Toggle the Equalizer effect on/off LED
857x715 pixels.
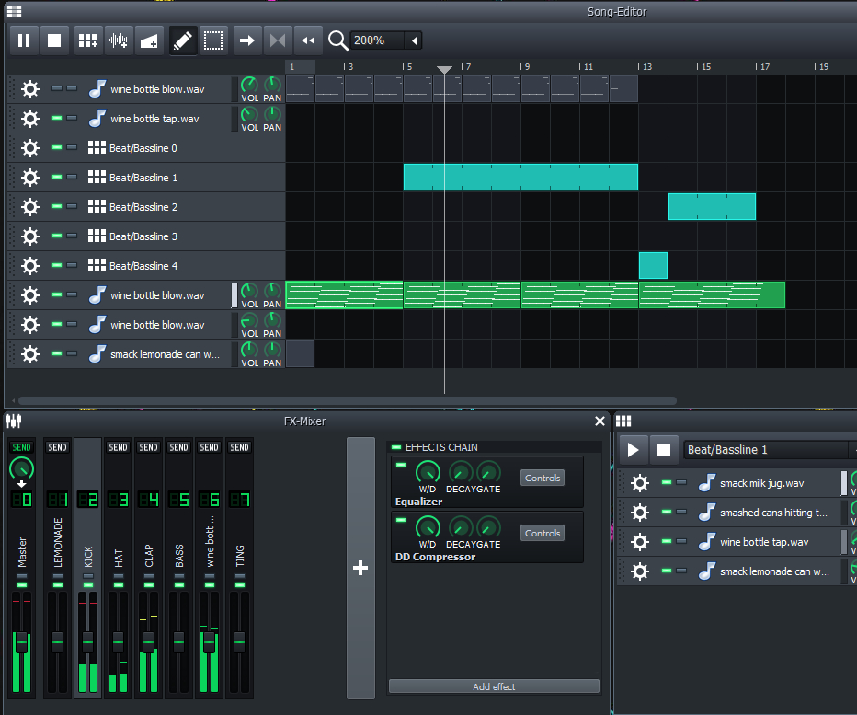coord(401,466)
